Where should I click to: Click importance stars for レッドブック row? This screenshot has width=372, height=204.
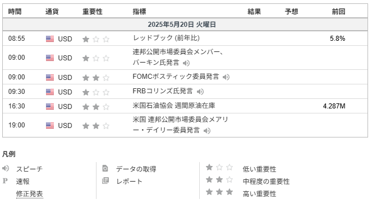pyautogui.click(x=96, y=39)
